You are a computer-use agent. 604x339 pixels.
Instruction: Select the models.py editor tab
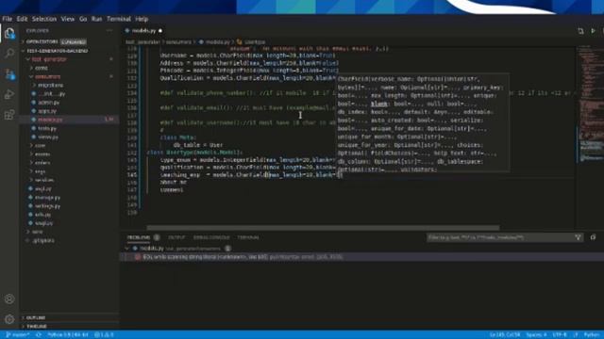[x=143, y=31]
